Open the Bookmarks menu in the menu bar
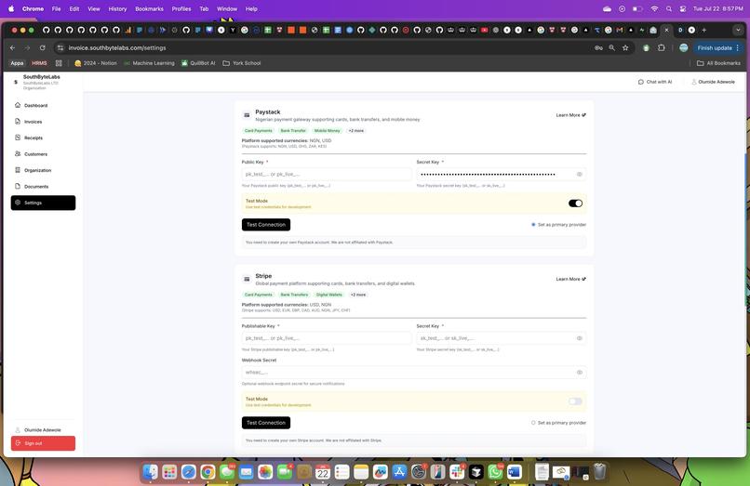750x486 pixels. (x=149, y=8)
